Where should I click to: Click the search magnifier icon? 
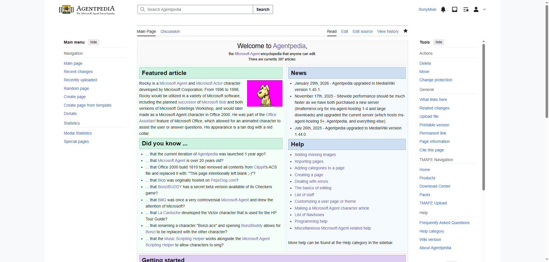point(143,9)
